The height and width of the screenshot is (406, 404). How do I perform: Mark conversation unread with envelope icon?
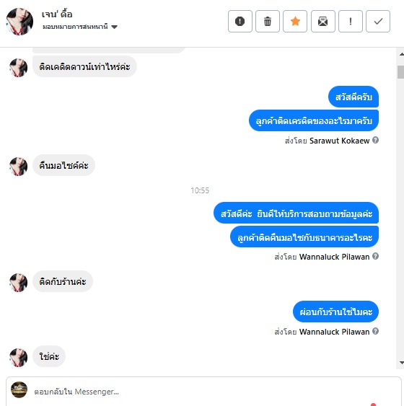click(x=323, y=21)
